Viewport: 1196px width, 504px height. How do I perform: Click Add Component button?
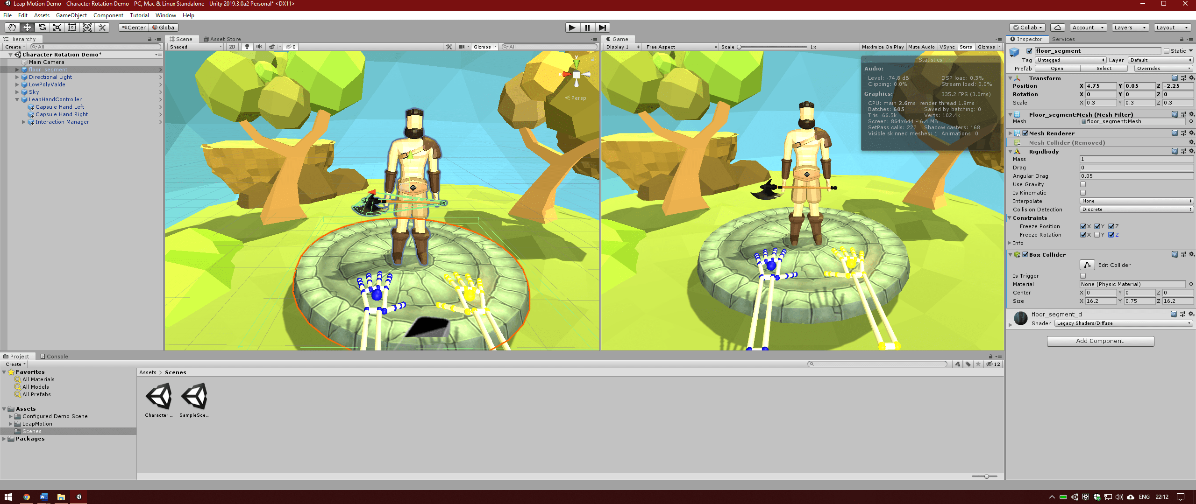click(1100, 341)
